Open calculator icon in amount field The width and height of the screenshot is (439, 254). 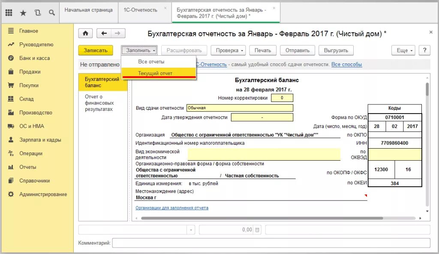tap(257, 230)
